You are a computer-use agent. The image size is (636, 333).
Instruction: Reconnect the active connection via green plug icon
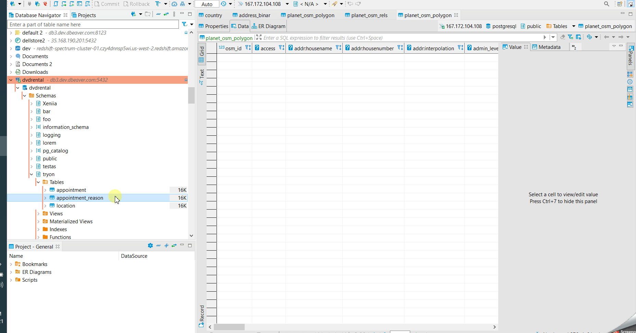tap(37, 4)
